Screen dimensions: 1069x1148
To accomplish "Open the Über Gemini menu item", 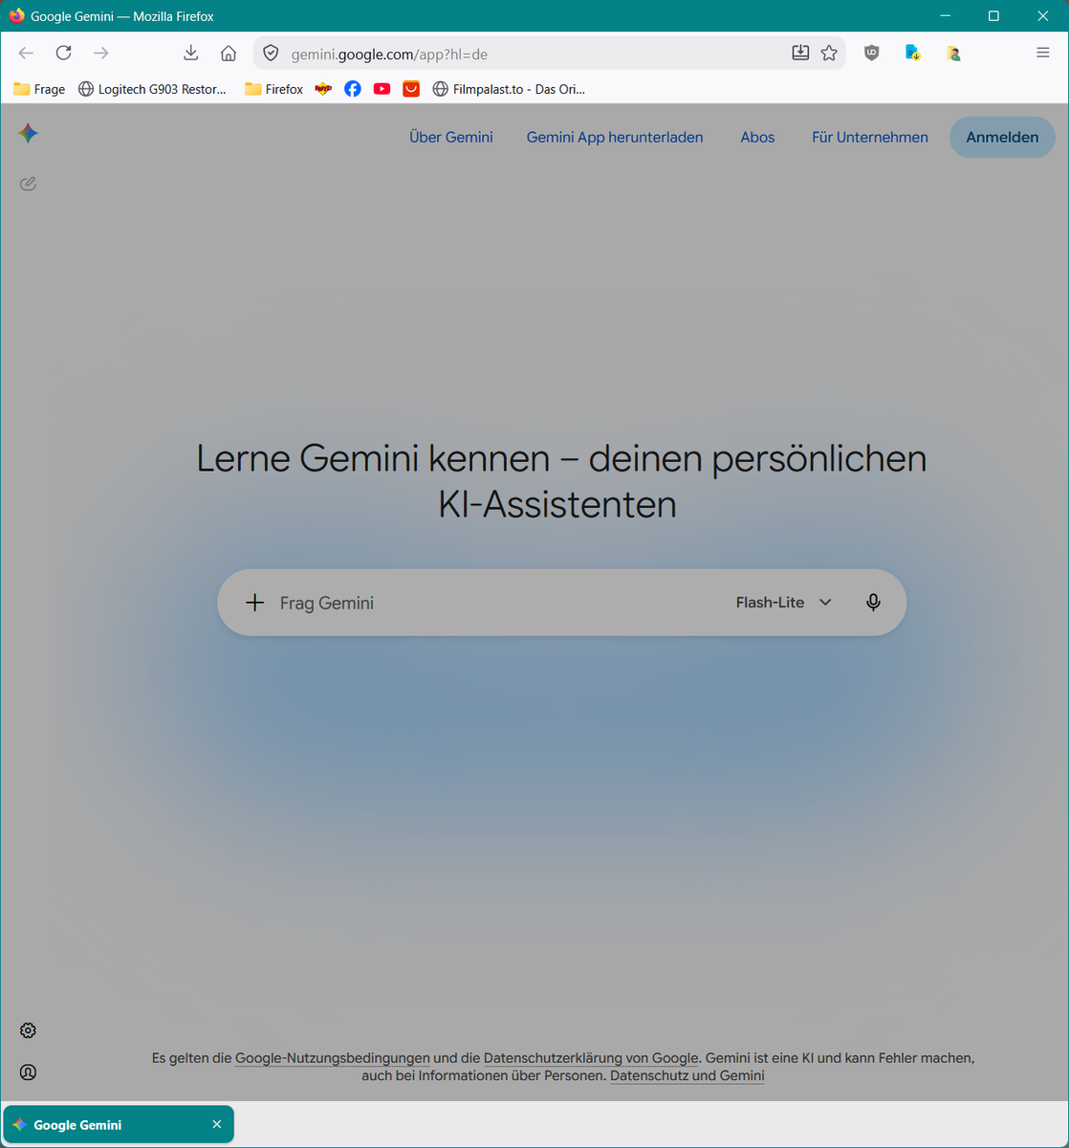I will (x=451, y=138).
